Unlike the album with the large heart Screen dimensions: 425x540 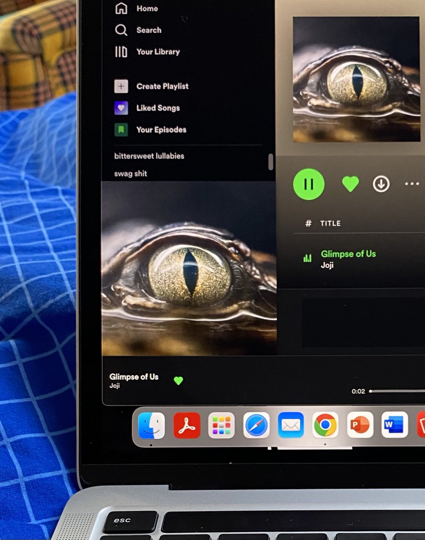[350, 184]
